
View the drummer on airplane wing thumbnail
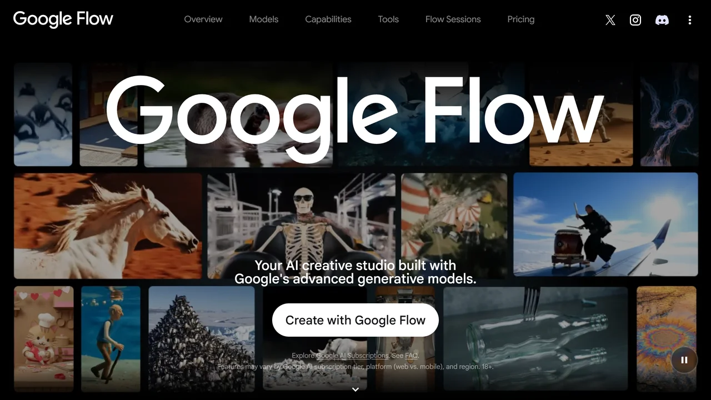[605, 224]
